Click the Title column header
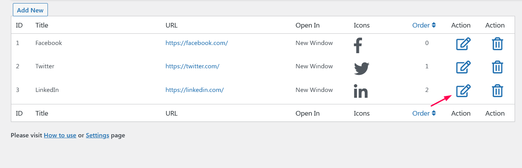This screenshot has width=522, height=168. 42,25
